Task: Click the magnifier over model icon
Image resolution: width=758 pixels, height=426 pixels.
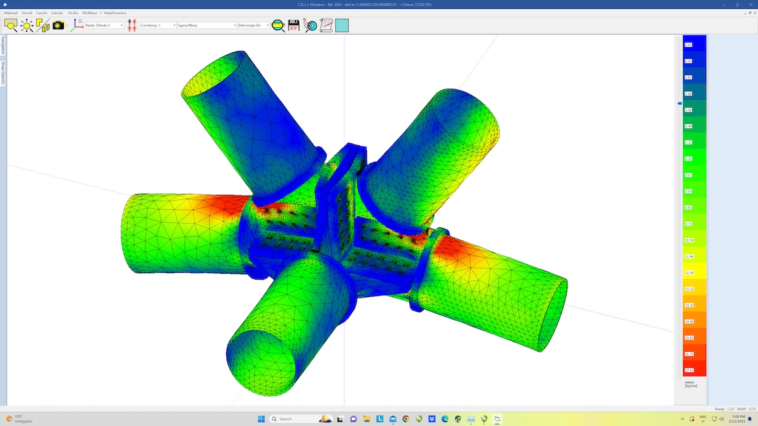Action: pyautogui.click(x=279, y=25)
